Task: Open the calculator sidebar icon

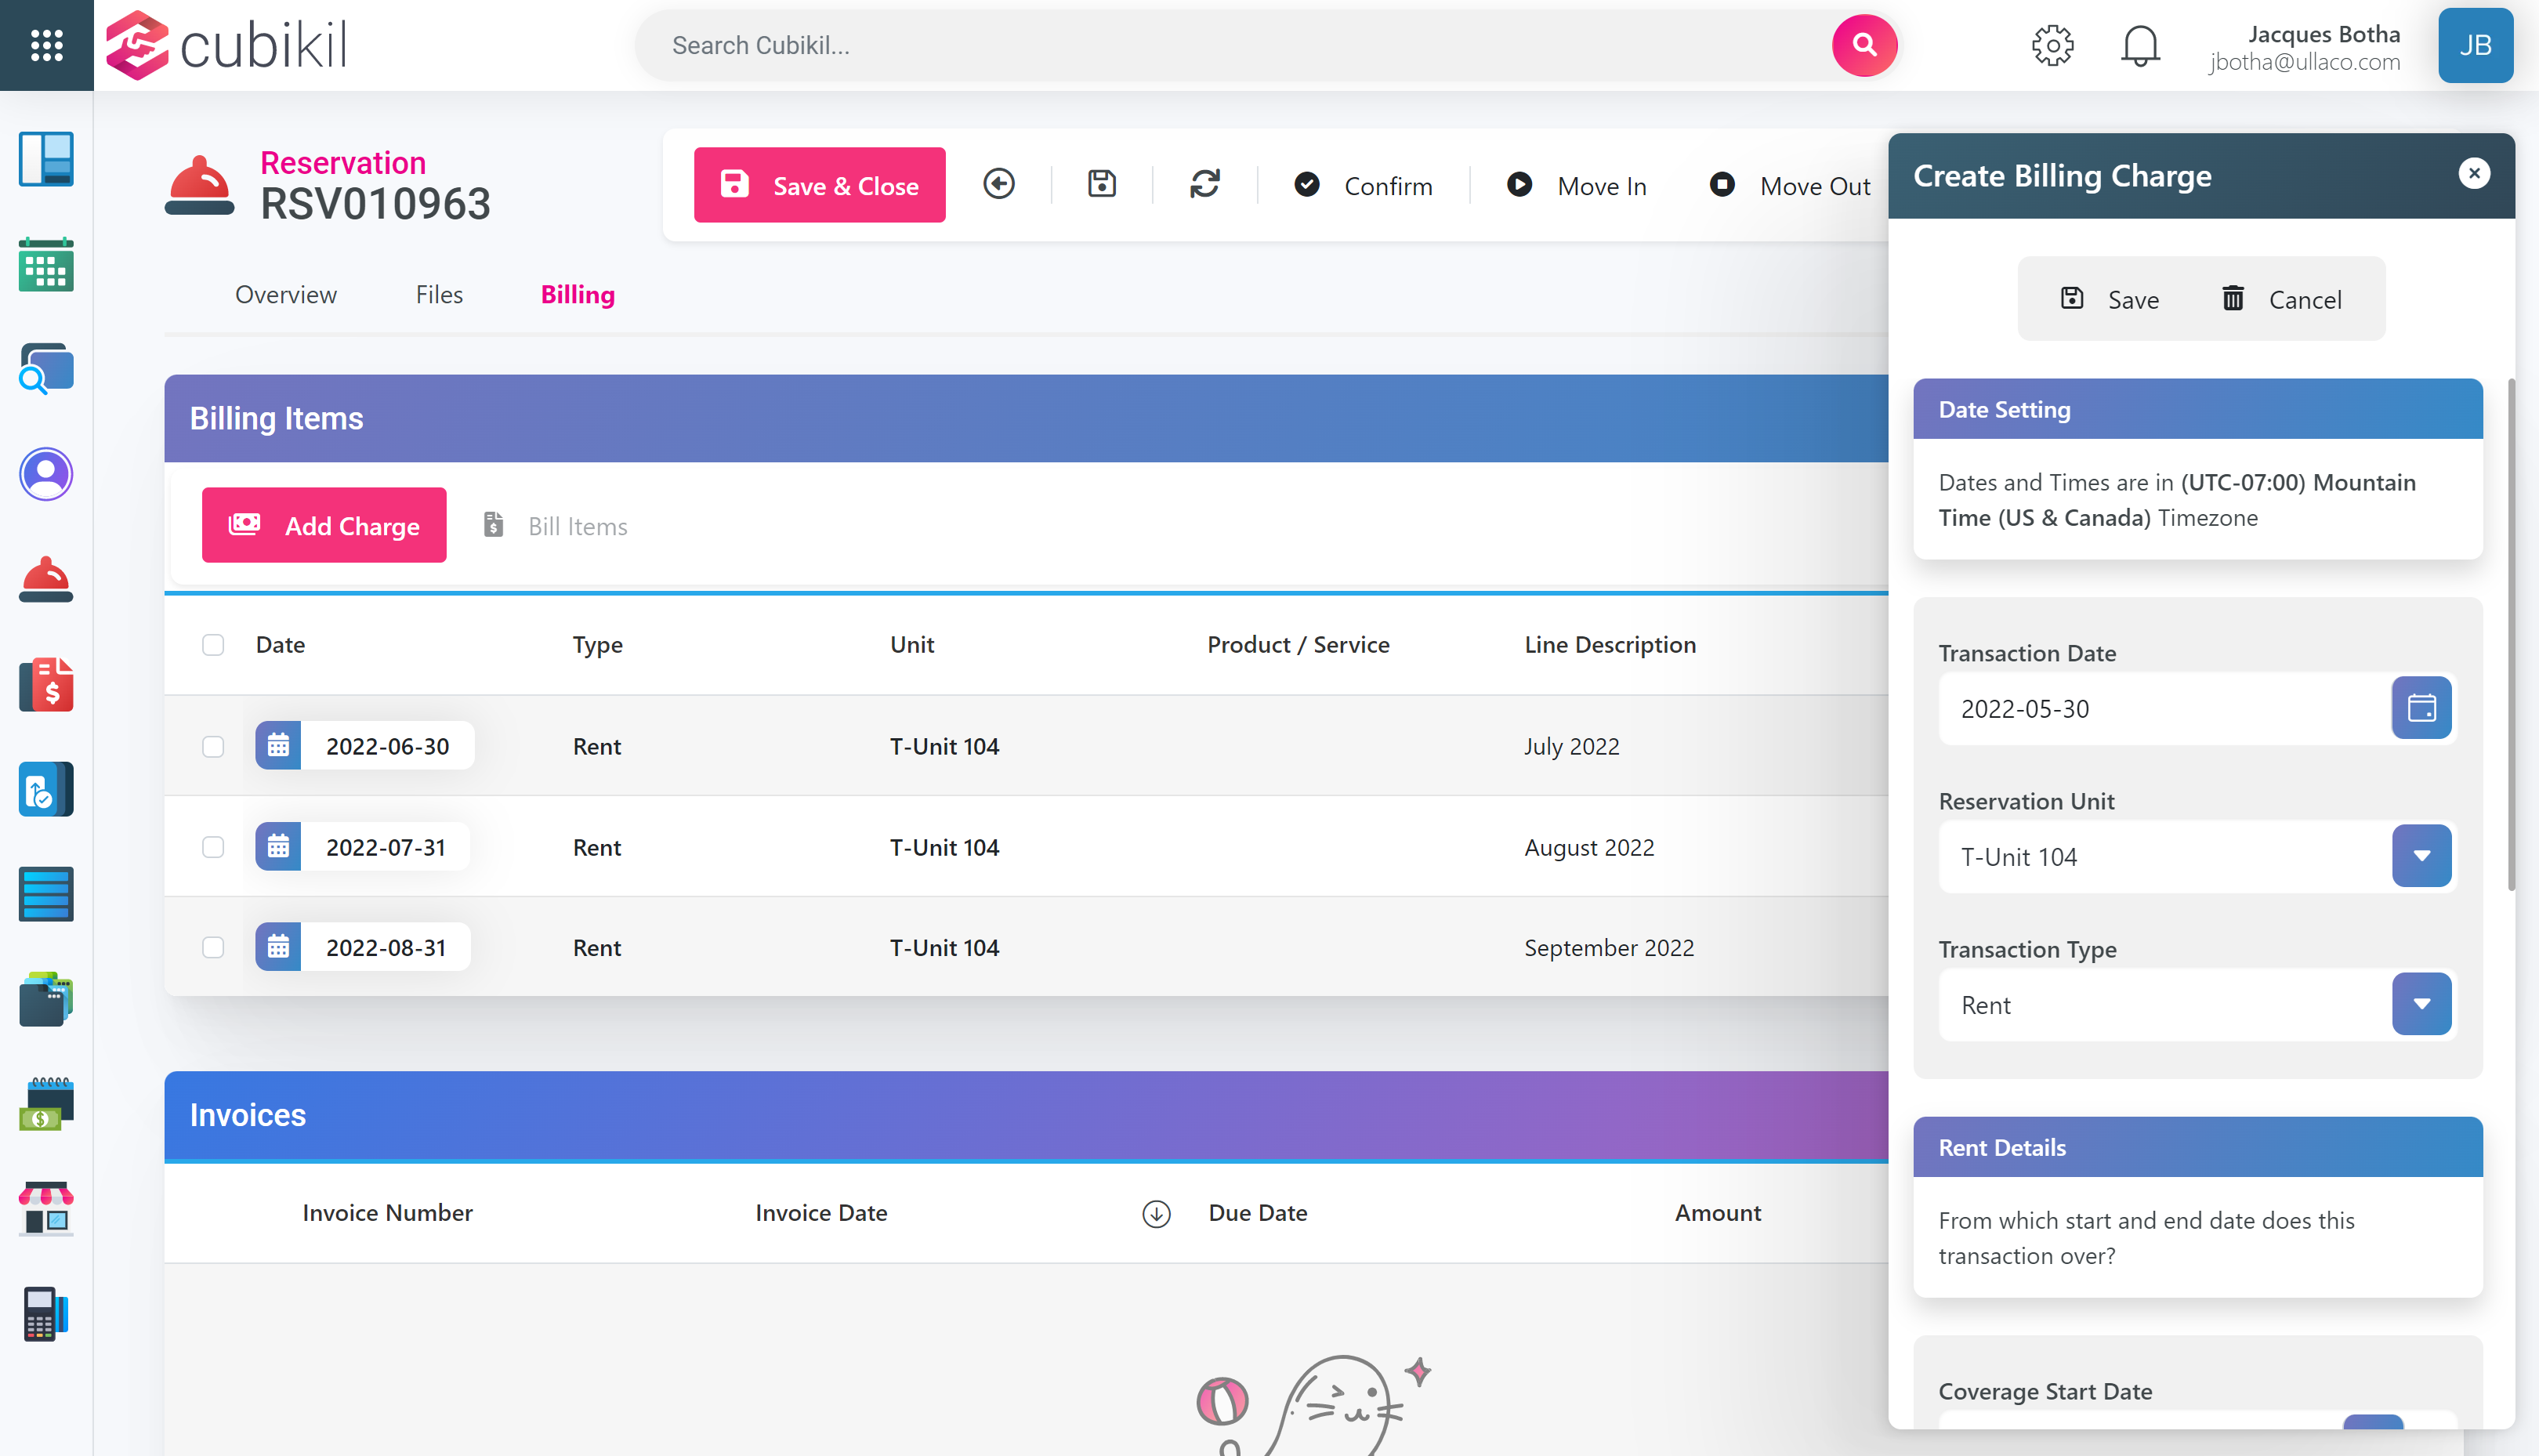Action: point(46,1313)
